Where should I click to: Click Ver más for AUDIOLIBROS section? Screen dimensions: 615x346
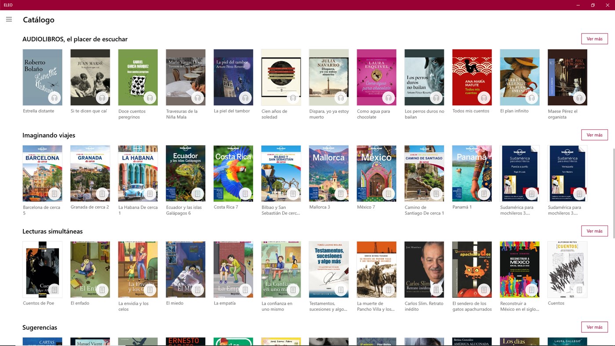pos(594,38)
